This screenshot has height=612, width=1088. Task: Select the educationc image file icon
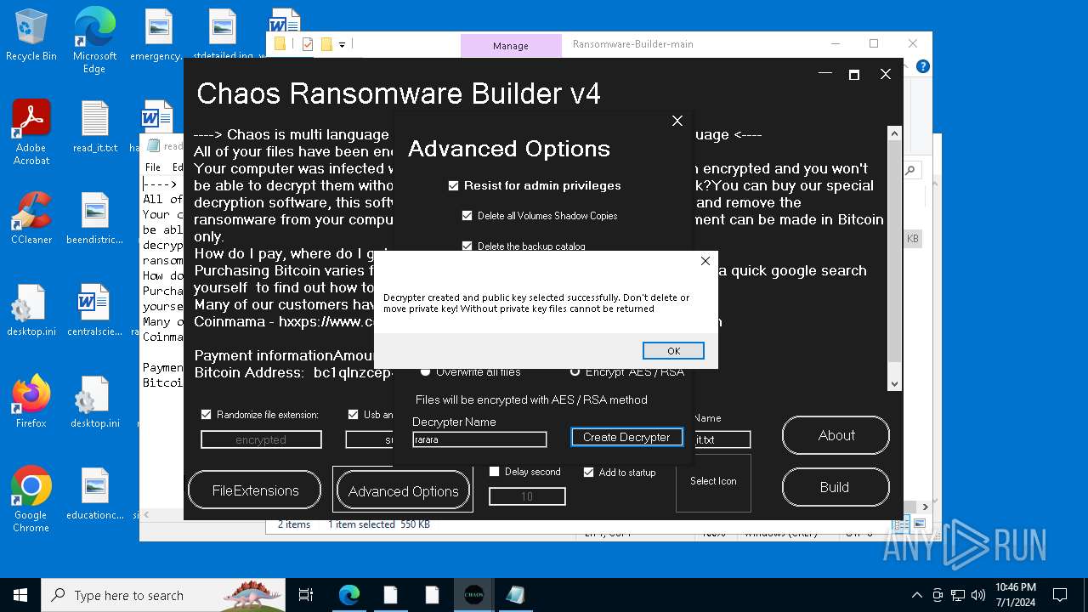pos(94,494)
